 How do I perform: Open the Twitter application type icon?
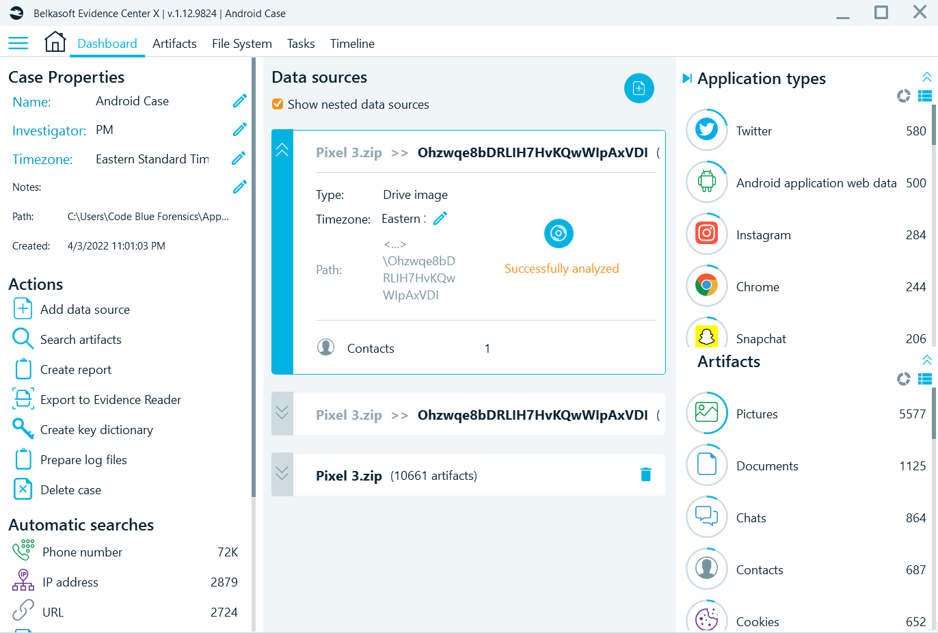(x=706, y=130)
